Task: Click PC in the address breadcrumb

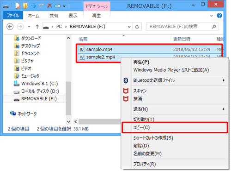Action: pos(59,27)
